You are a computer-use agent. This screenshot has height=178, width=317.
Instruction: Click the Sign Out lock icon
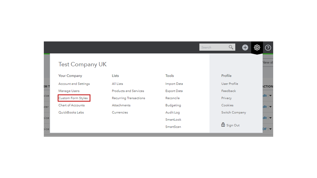(x=223, y=124)
